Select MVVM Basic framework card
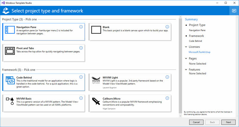Viewport: 239px width, 127px height. pyautogui.click(x=44, y=103)
